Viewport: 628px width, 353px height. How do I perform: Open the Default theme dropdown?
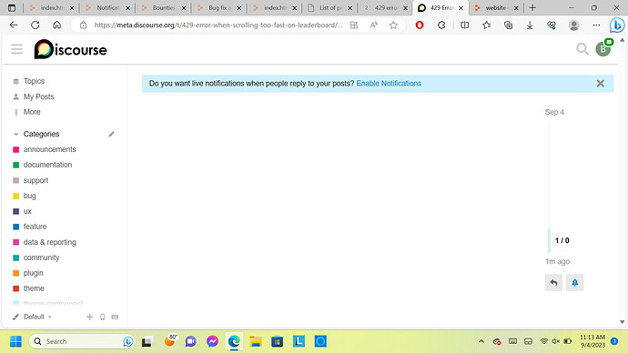coord(33,317)
